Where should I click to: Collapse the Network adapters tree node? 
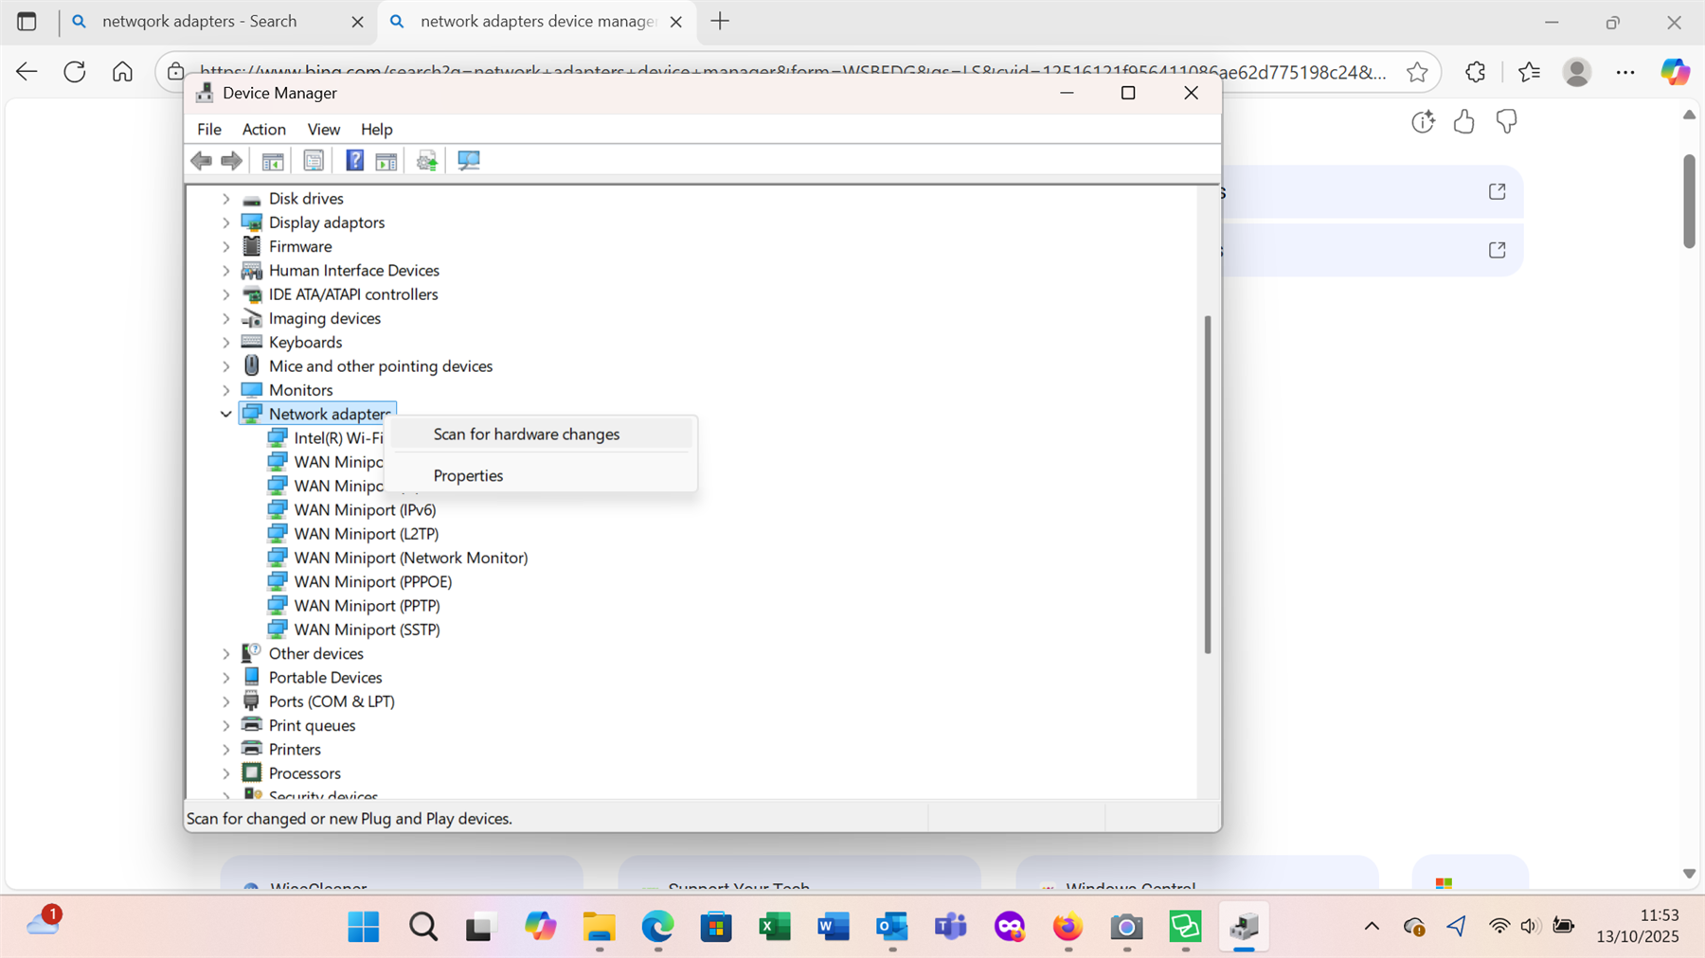point(225,414)
